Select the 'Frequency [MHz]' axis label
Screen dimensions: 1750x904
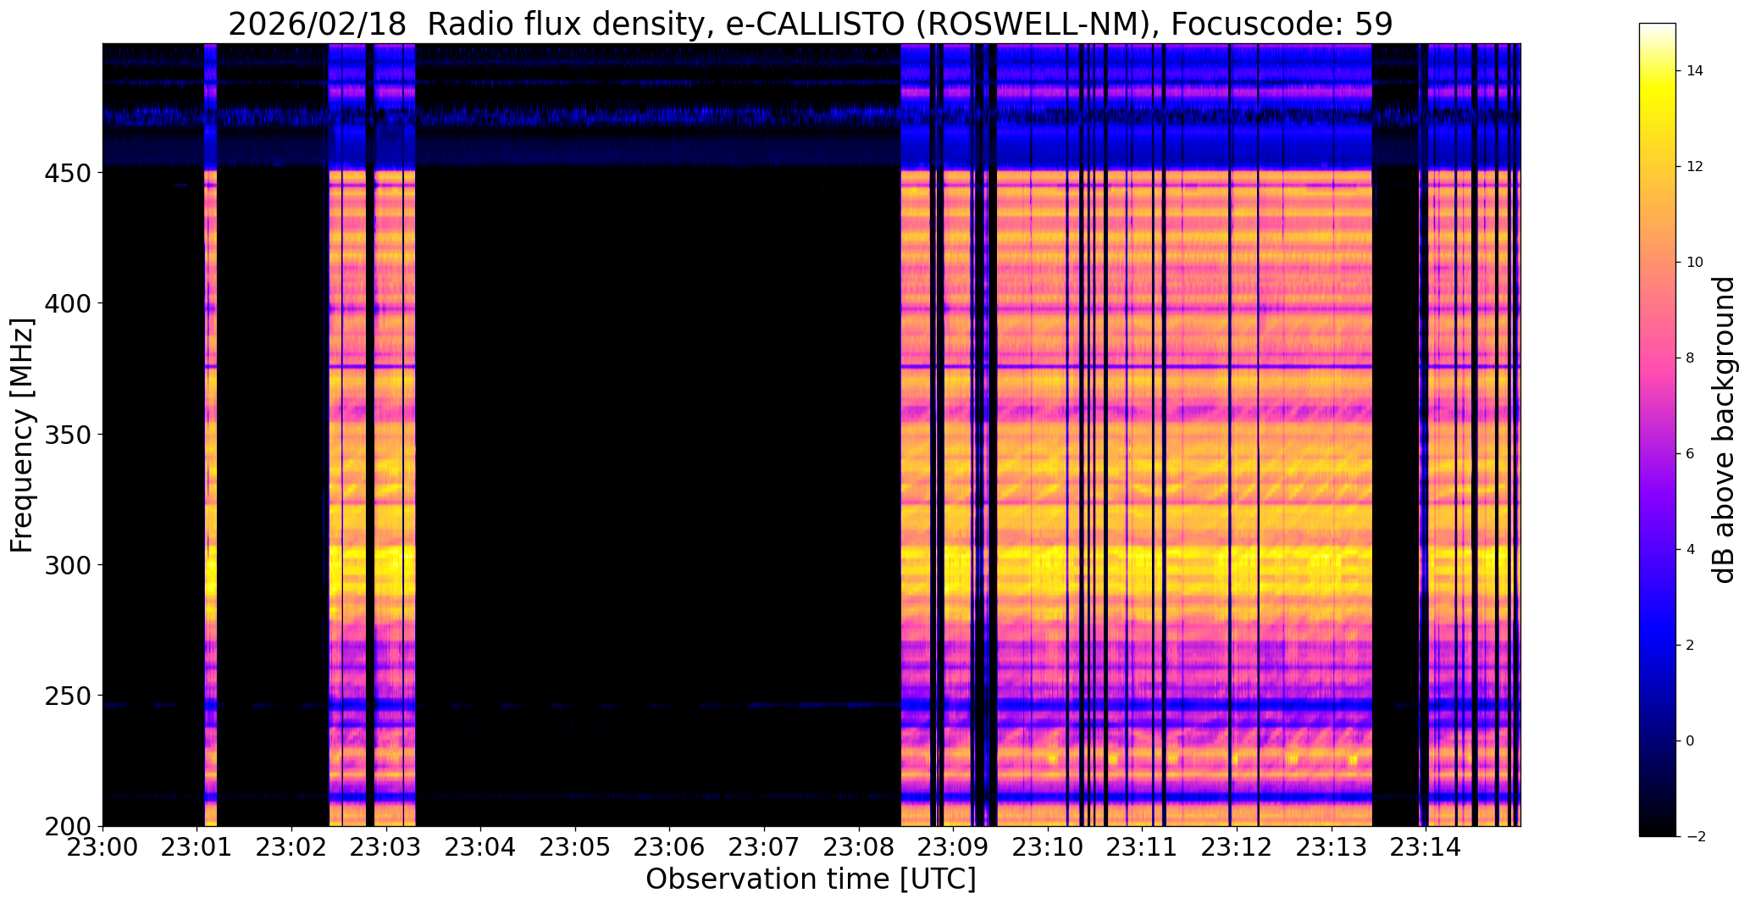click(22, 435)
